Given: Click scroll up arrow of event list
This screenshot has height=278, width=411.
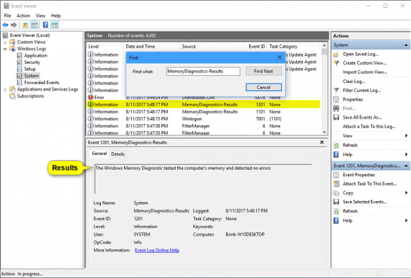Looking at the screenshot, I should [324, 46].
